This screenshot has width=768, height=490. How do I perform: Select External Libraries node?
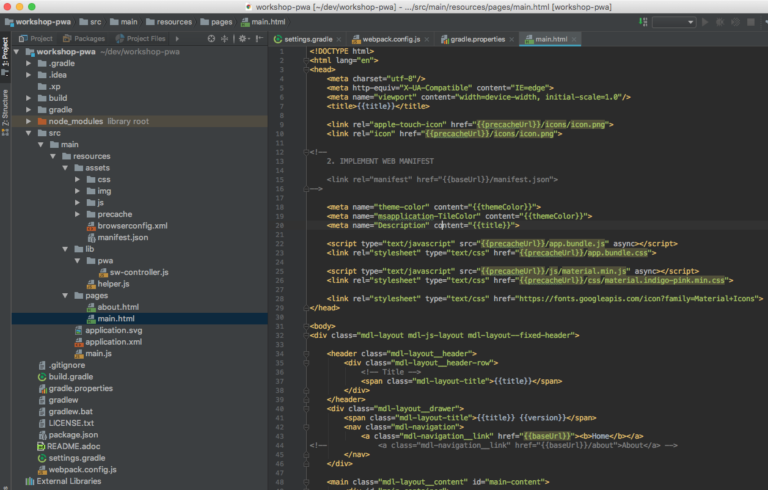click(64, 481)
